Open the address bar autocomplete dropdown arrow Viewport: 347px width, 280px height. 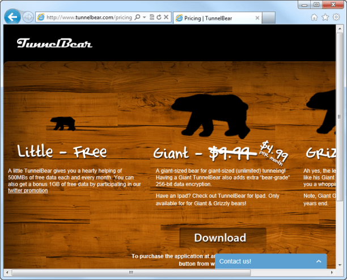(x=144, y=17)
